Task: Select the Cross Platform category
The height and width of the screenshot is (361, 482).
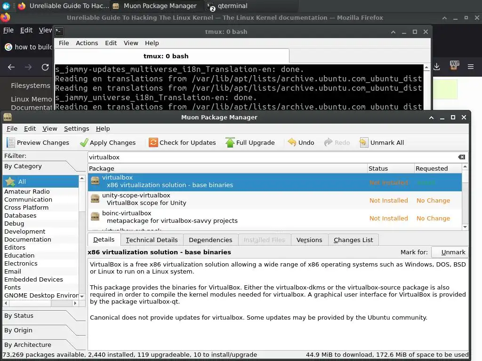Action: tap(40, 207)
